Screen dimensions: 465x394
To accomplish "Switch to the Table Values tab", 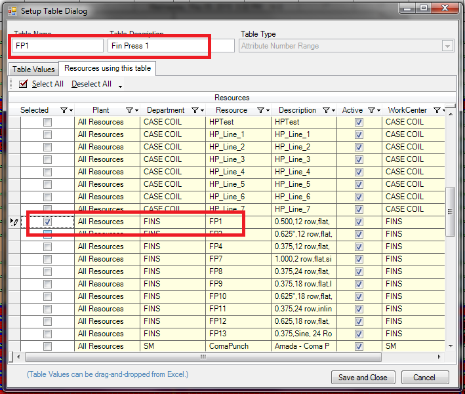I will (x=35, y=68).
